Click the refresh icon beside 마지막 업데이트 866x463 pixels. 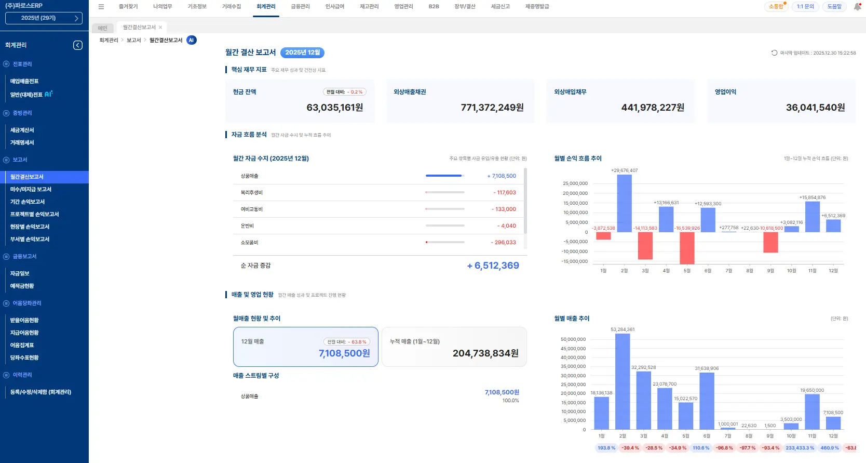pos(774,53)
